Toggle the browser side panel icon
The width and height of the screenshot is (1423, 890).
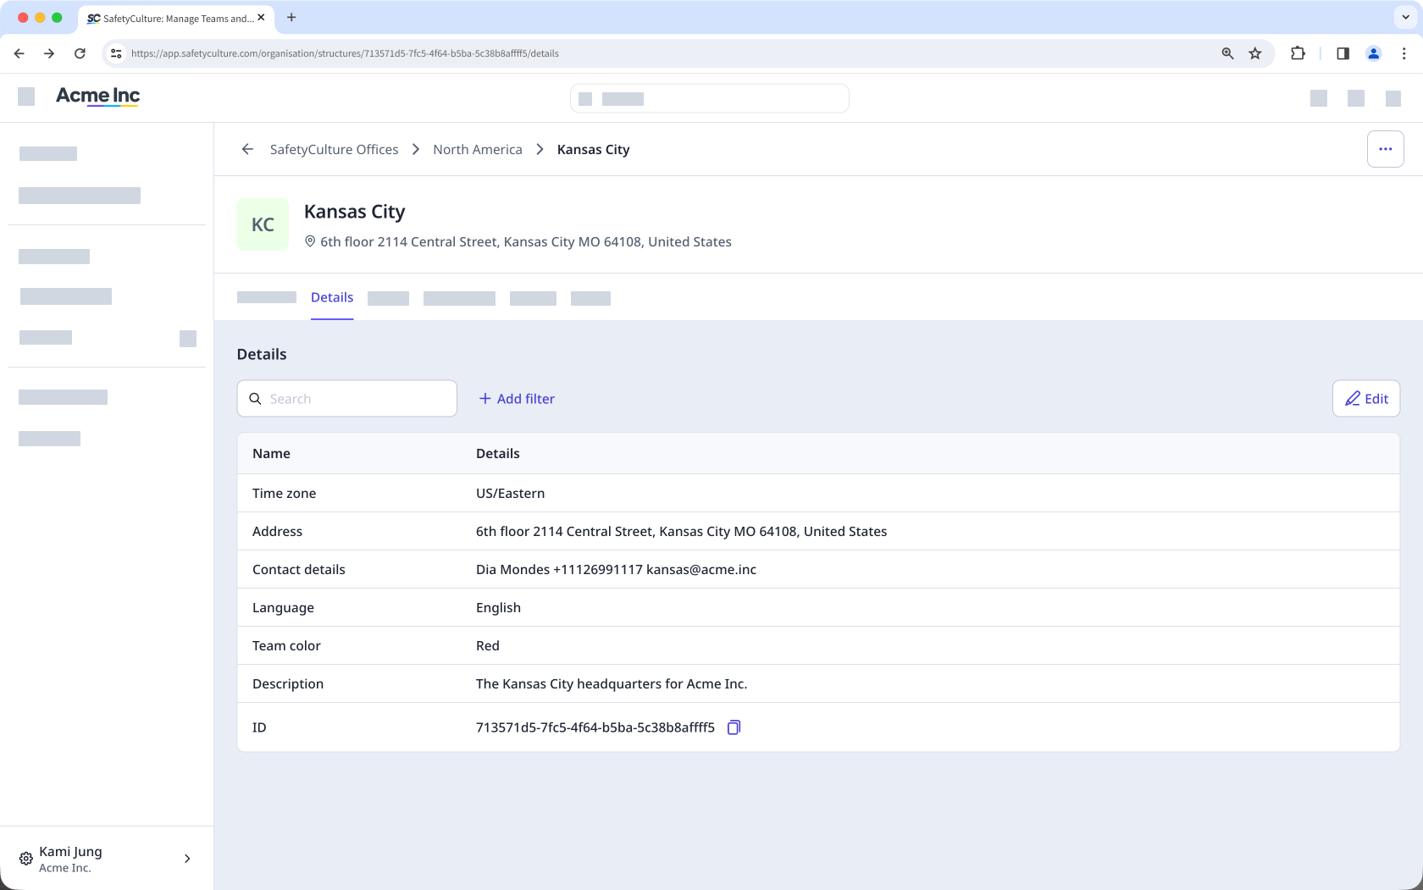pos(1343,53)
